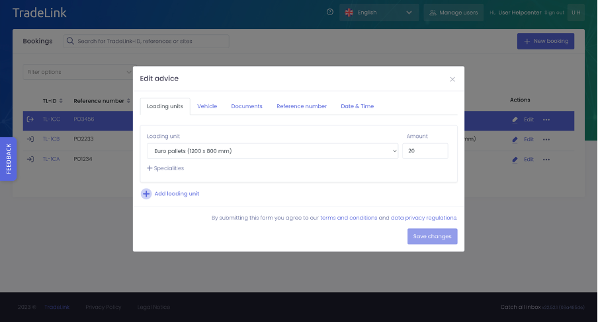The height and width of the screenshot is (322, 598).
Task: Go to Date & Time tab
Action: pyautogui.click(x=357, y=106)
